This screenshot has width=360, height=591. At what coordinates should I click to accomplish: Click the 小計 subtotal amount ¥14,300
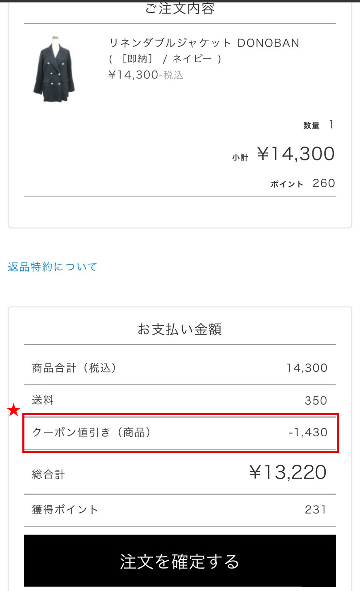pyautogui.click(x=295, y=154)
